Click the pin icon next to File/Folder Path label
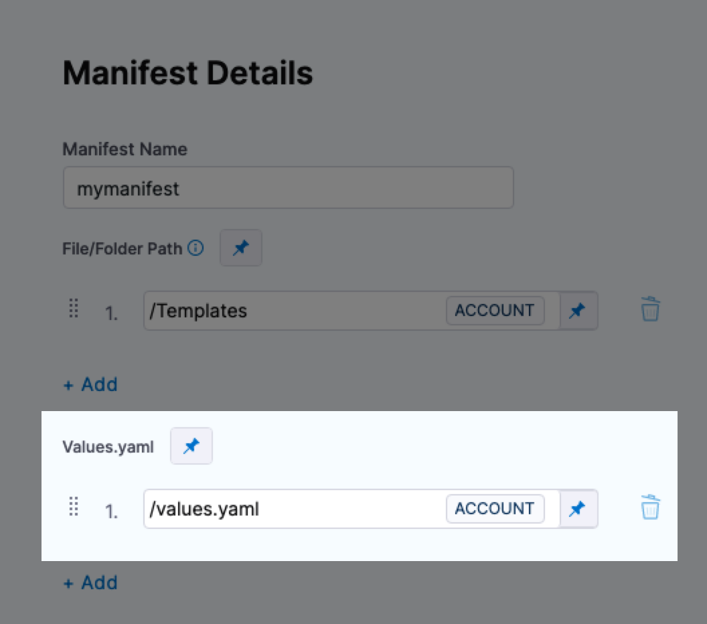The height and width of the screenshot is (624, 707). click(x=241, y=248)
